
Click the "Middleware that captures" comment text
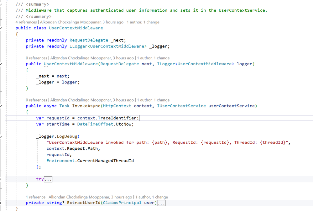56,10
